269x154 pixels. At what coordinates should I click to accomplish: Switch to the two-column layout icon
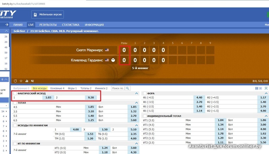tap(257, 88)
